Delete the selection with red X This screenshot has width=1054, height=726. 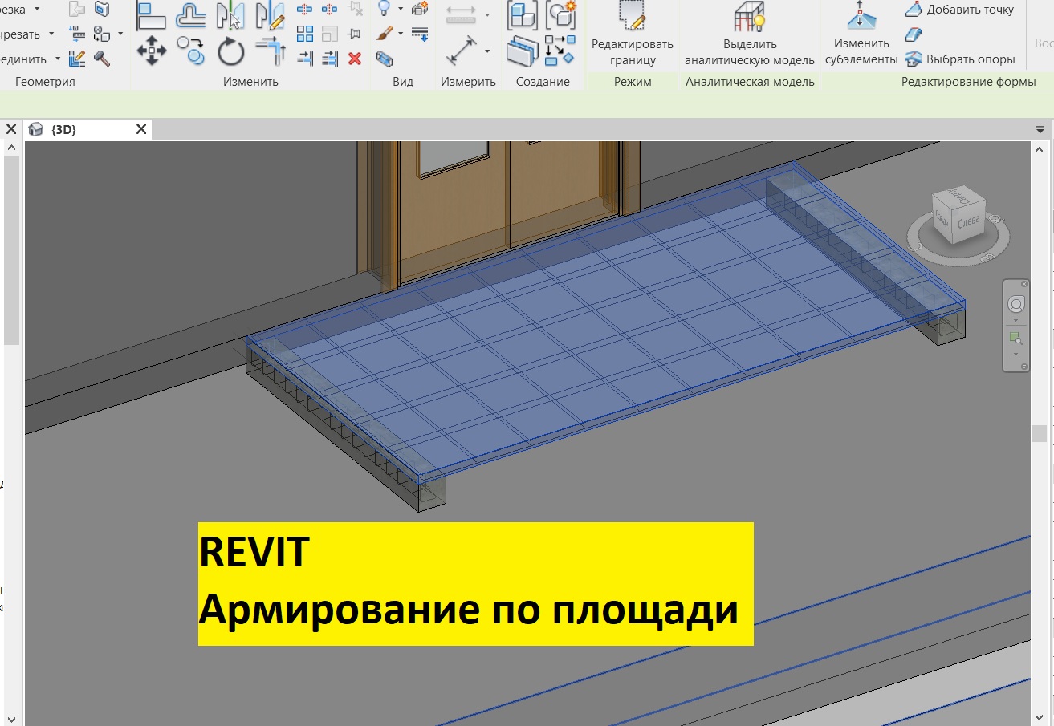tap(355, 58)
